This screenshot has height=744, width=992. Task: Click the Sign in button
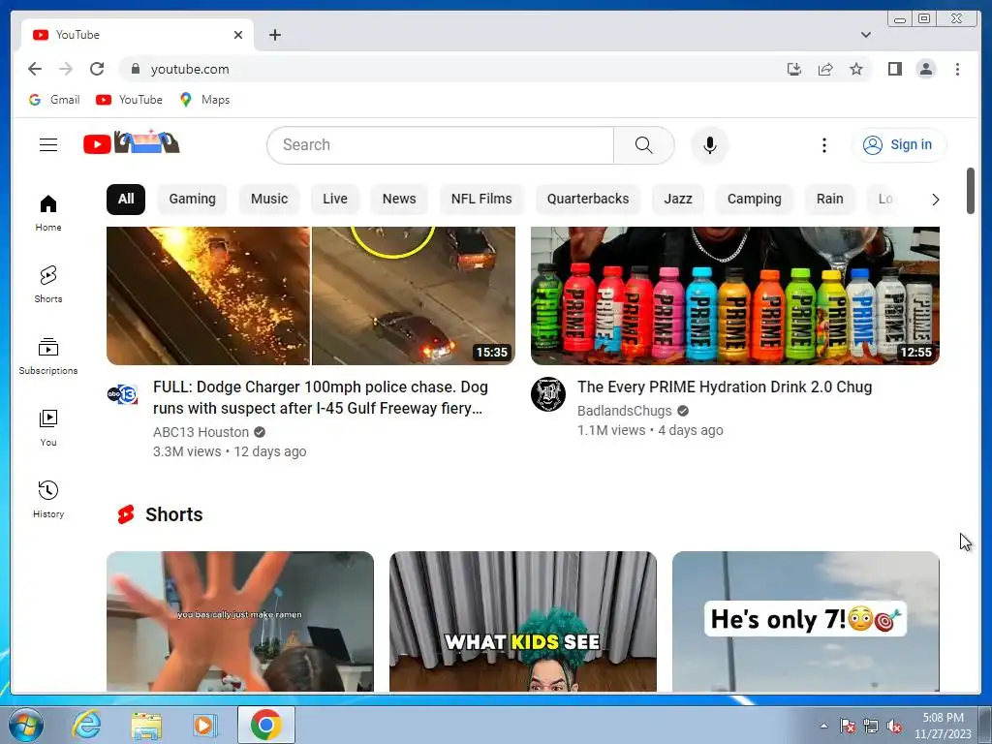pos(899,145)
